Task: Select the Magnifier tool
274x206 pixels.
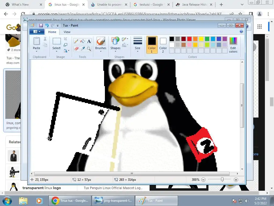Action: [89, 49]
